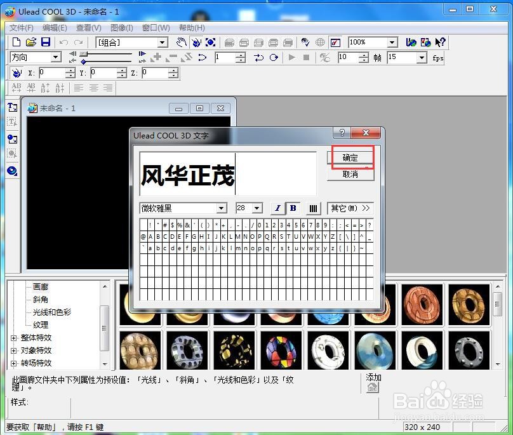Toggle Italic in the text dialog
Image resolution: width=513 pixels, height=435 pixels.
pos(277,208)
